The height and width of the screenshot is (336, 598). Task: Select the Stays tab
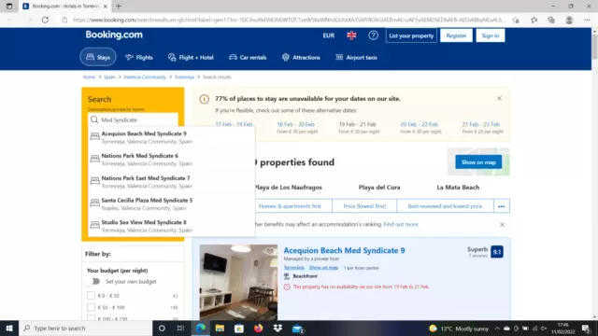tap(98, 57)
